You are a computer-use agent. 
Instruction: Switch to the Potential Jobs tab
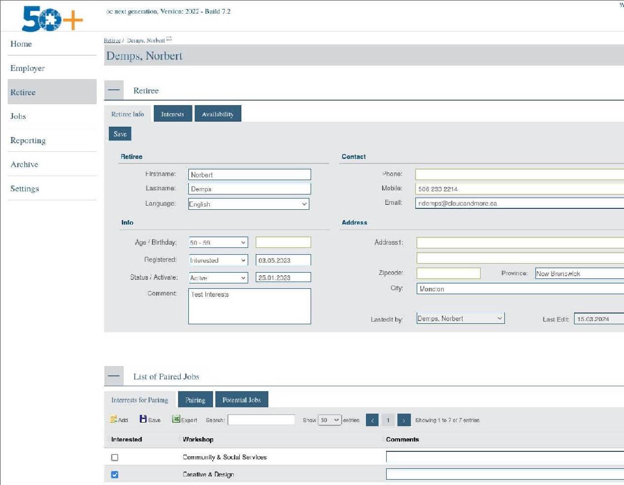[x=241, y=399]
